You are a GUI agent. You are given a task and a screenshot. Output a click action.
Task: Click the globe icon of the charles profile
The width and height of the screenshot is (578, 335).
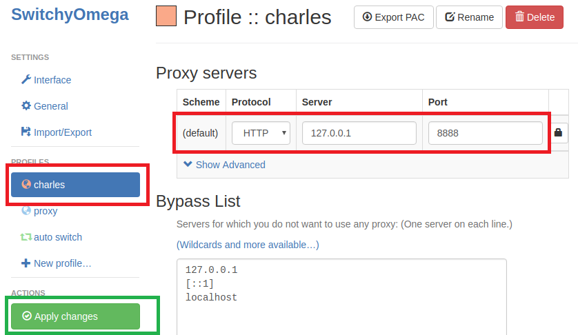tap(26, 184)
